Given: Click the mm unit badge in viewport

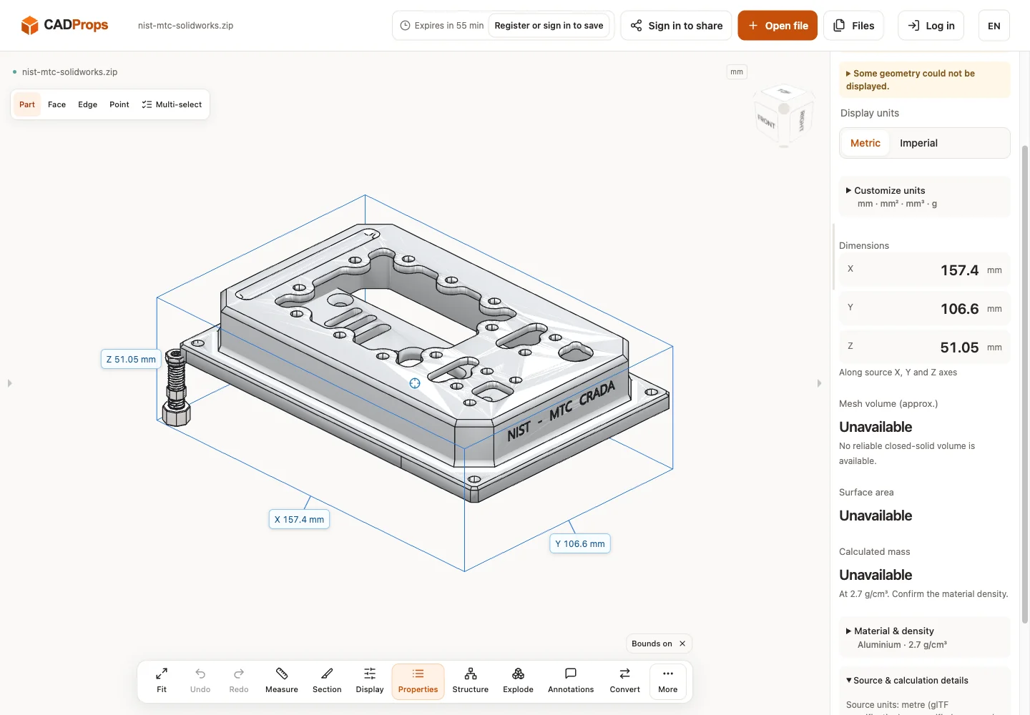Looking at the screenshot, I should [x=737, y=71].
